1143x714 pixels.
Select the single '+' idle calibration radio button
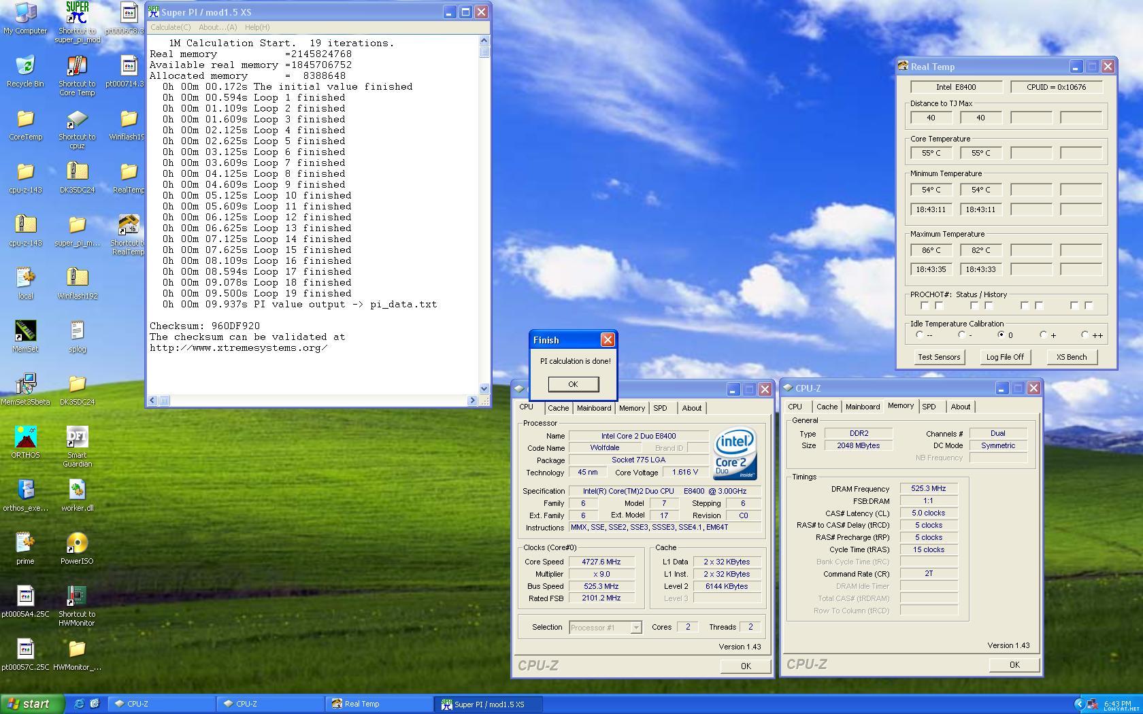1043,335
